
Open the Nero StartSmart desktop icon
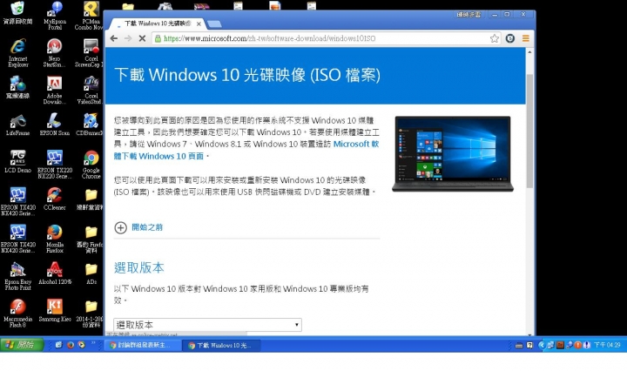[54, 52]
